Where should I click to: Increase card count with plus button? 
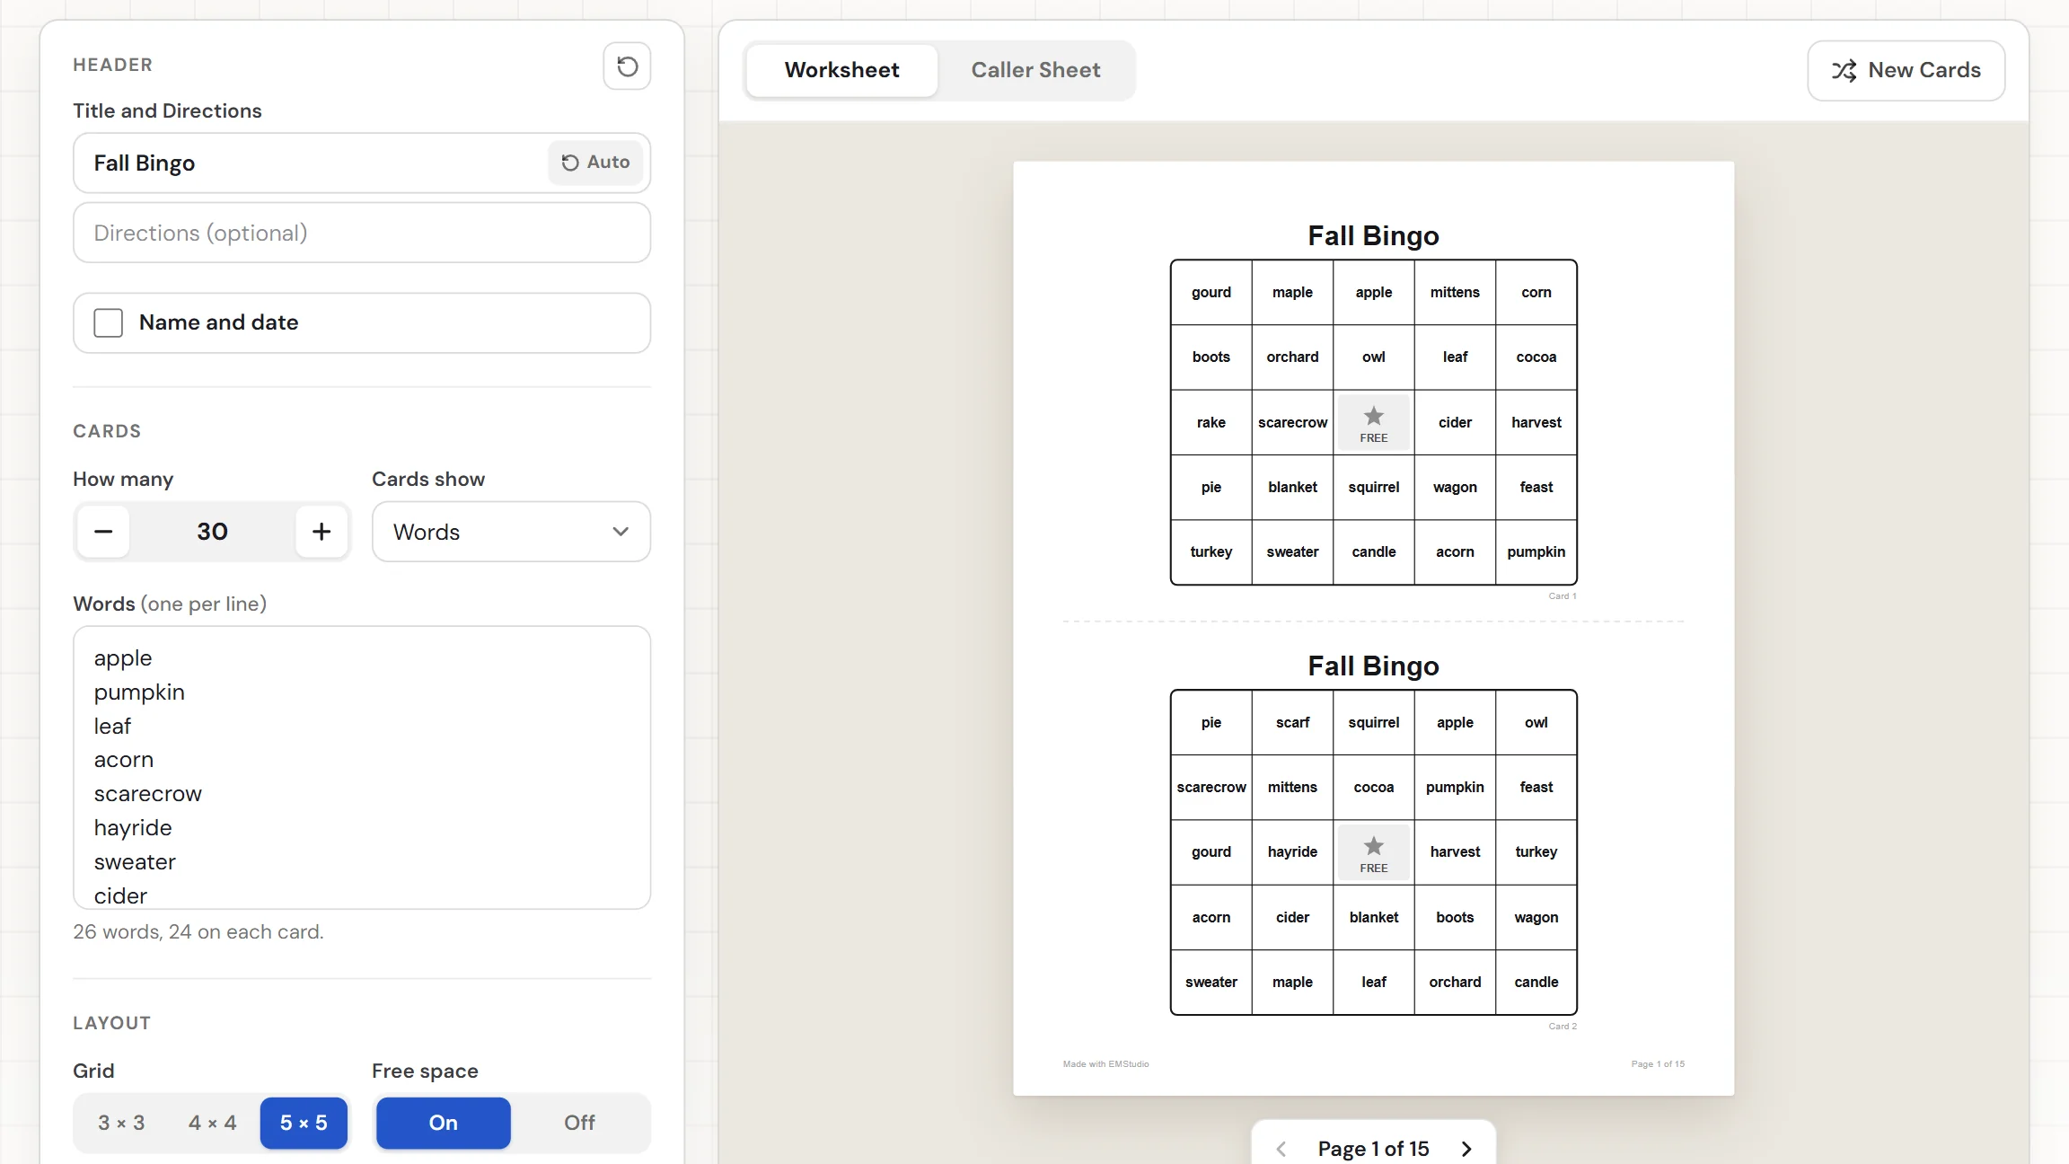pos(321,532)
